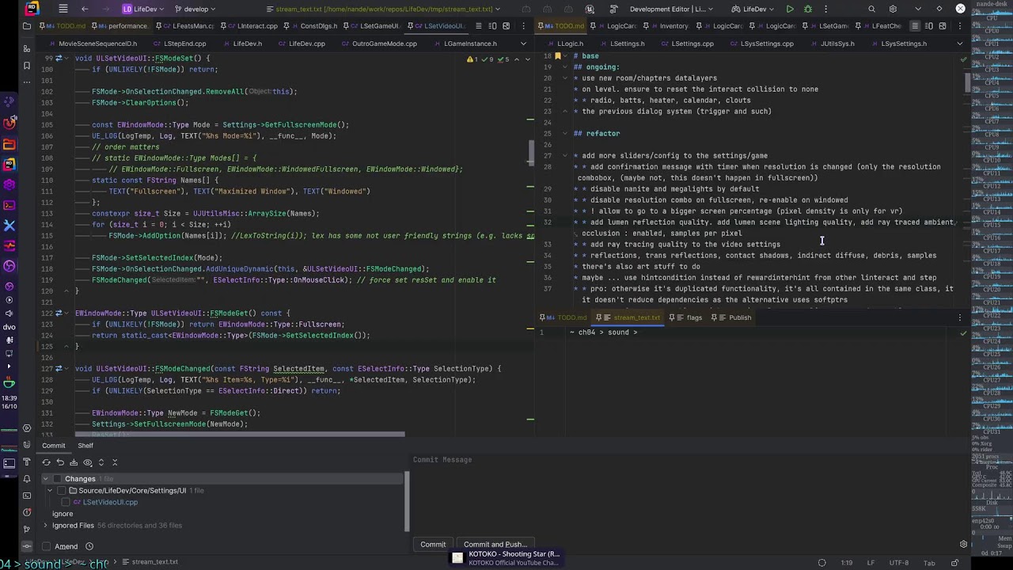Expand the Ignored Files node

click(x=45, y=526)
